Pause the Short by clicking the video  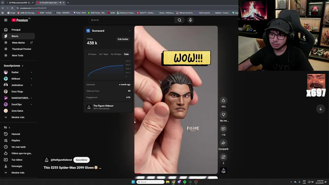(x=176, y=100)
